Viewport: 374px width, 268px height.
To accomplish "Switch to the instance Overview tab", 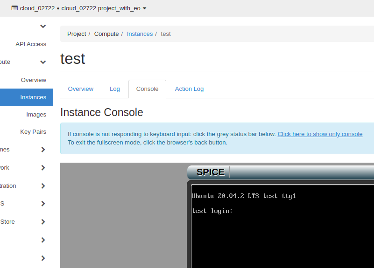I will pyautogui.click(x=81, y=89).
